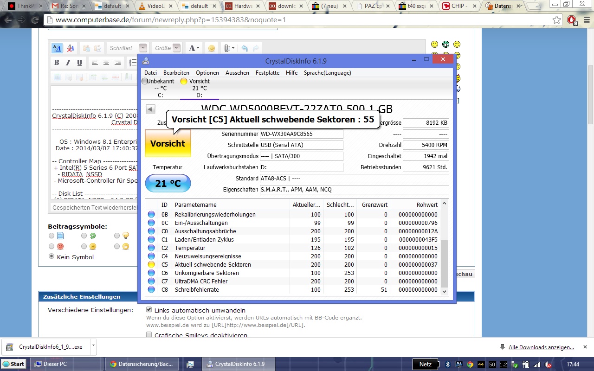Open the Hilfe menu
The image size is (594, 371).
pos(292,73)
